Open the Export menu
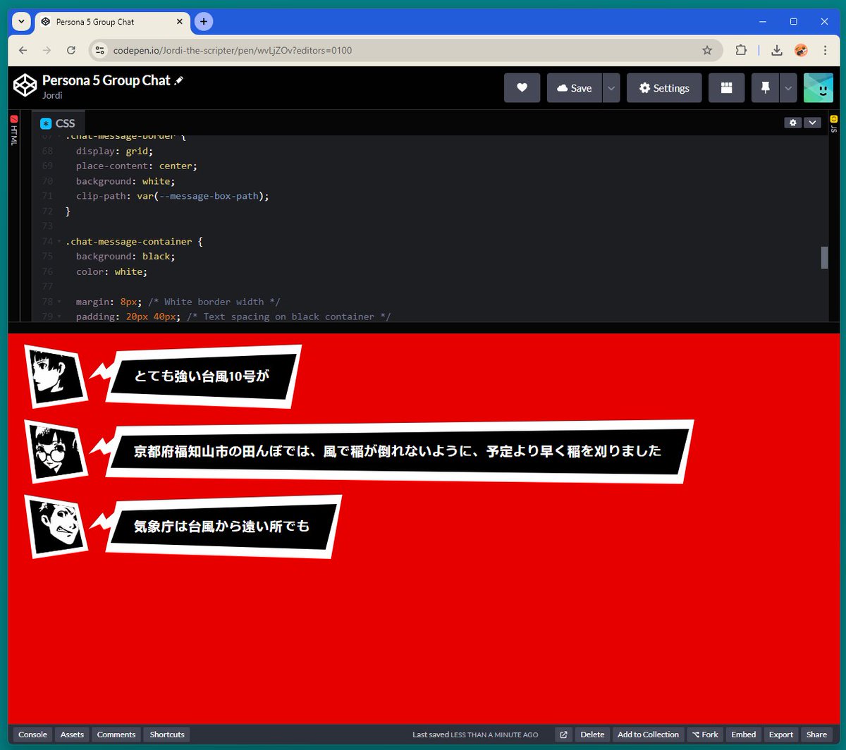This screenshot has width=846, height=750. click(781, 734)
